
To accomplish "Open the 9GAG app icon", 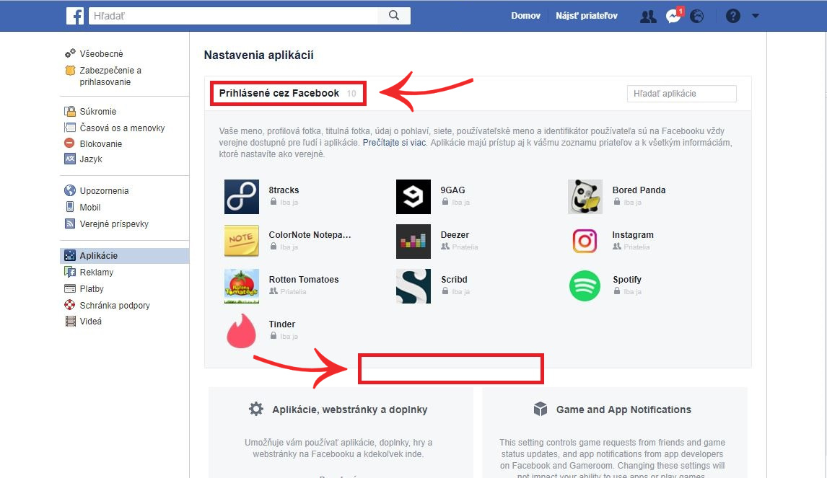I will [413, 197].
